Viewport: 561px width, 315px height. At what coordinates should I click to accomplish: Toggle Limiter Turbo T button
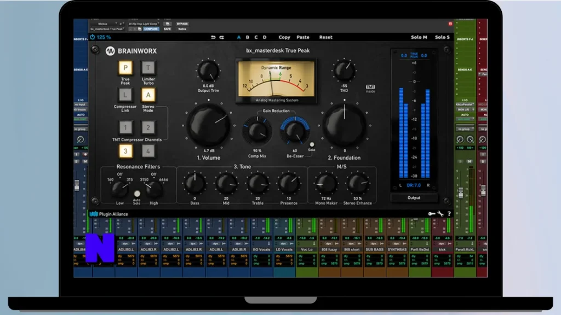[148, 67]
